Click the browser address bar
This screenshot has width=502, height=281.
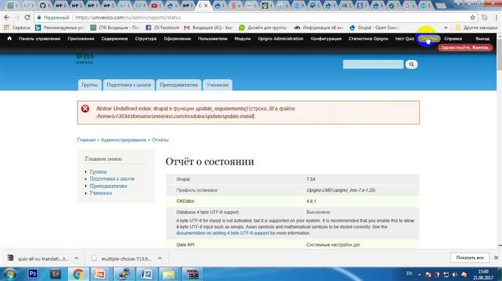click(253, 17)
